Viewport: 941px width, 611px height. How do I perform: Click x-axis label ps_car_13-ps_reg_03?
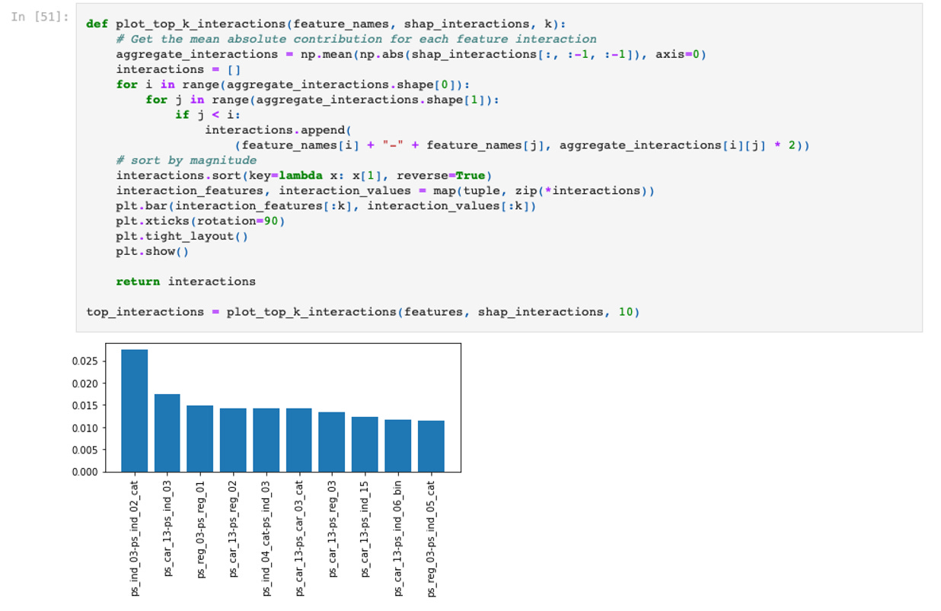[x=332, y=529]
